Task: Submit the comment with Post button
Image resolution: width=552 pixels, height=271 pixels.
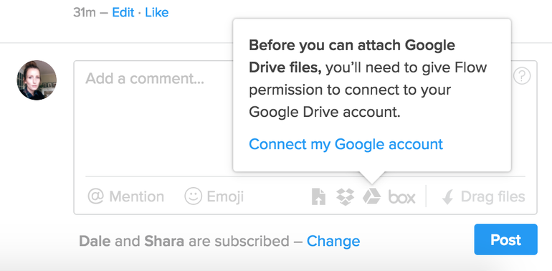Action: [x=505, y=239]
